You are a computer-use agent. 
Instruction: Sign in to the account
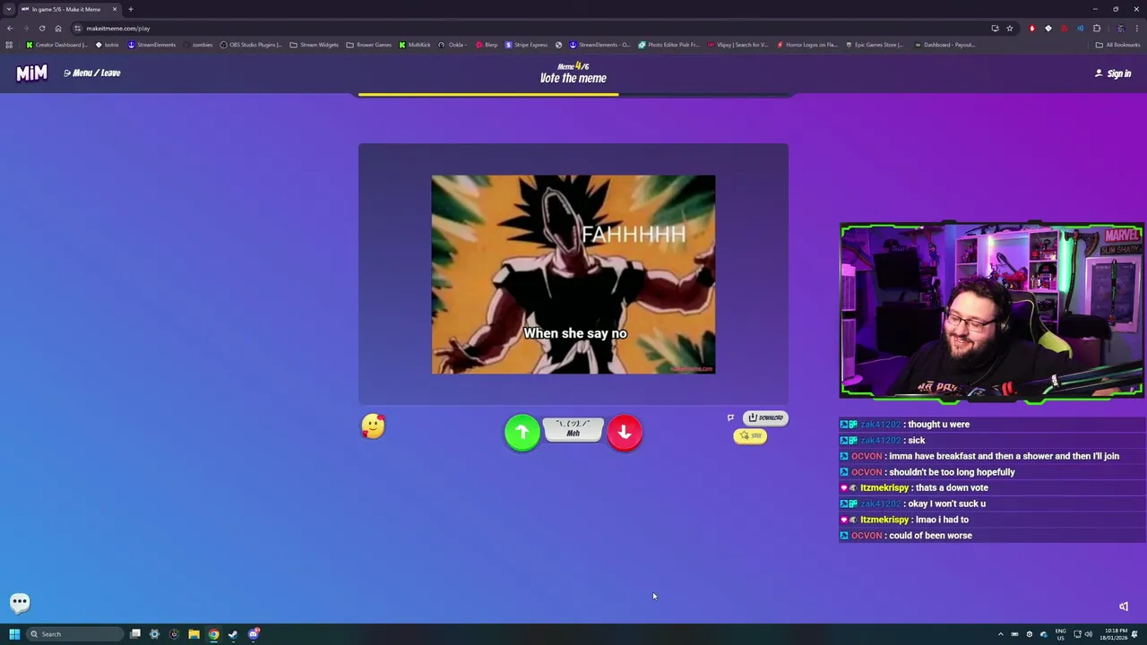click(1113, 73)
